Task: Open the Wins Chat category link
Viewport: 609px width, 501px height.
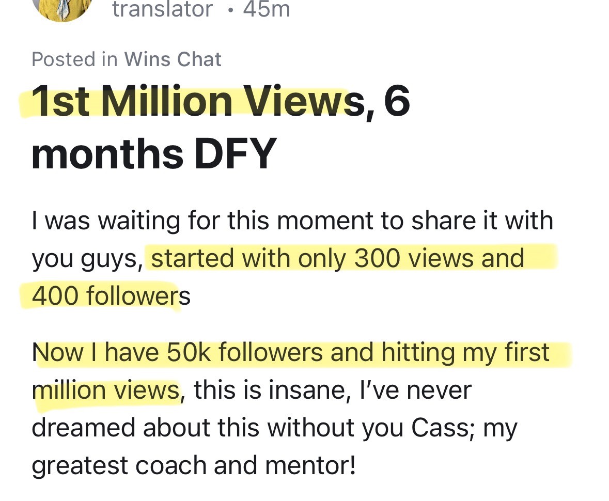Action: (173, 59)
